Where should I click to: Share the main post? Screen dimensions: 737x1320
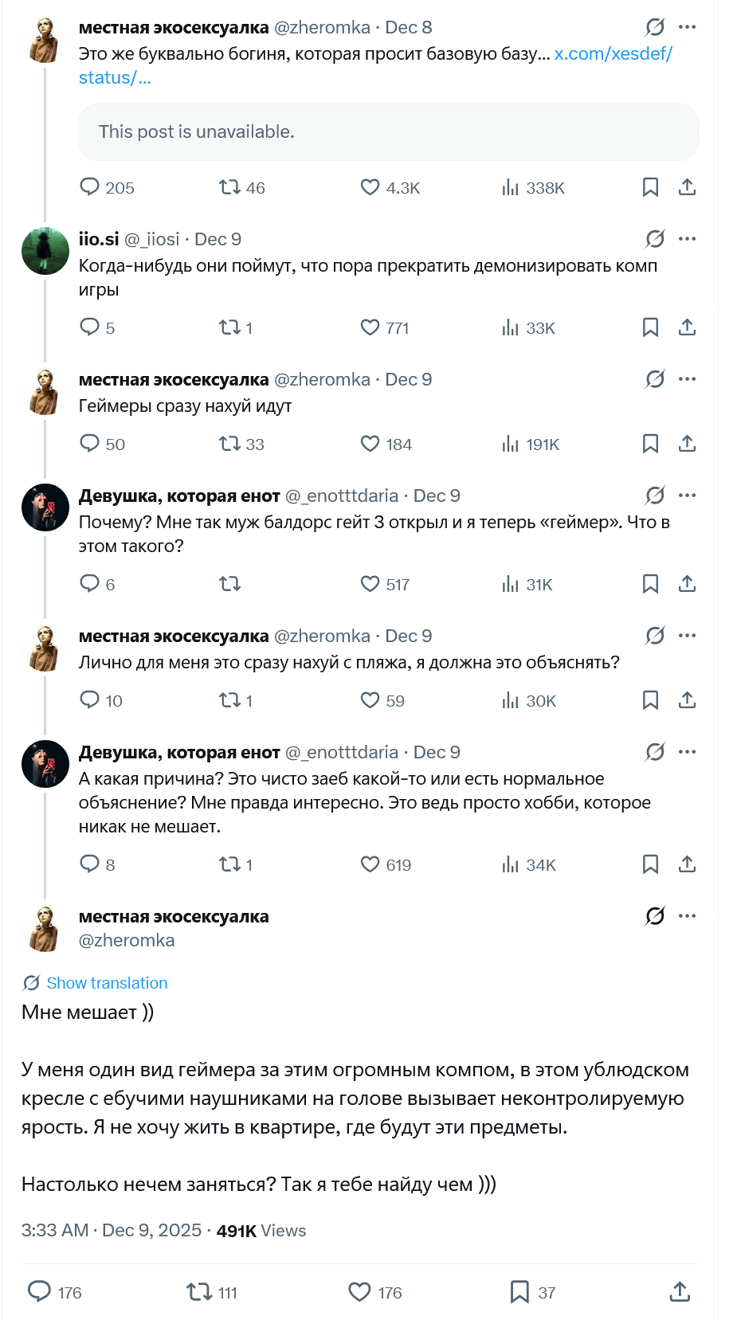[680, 1292]
